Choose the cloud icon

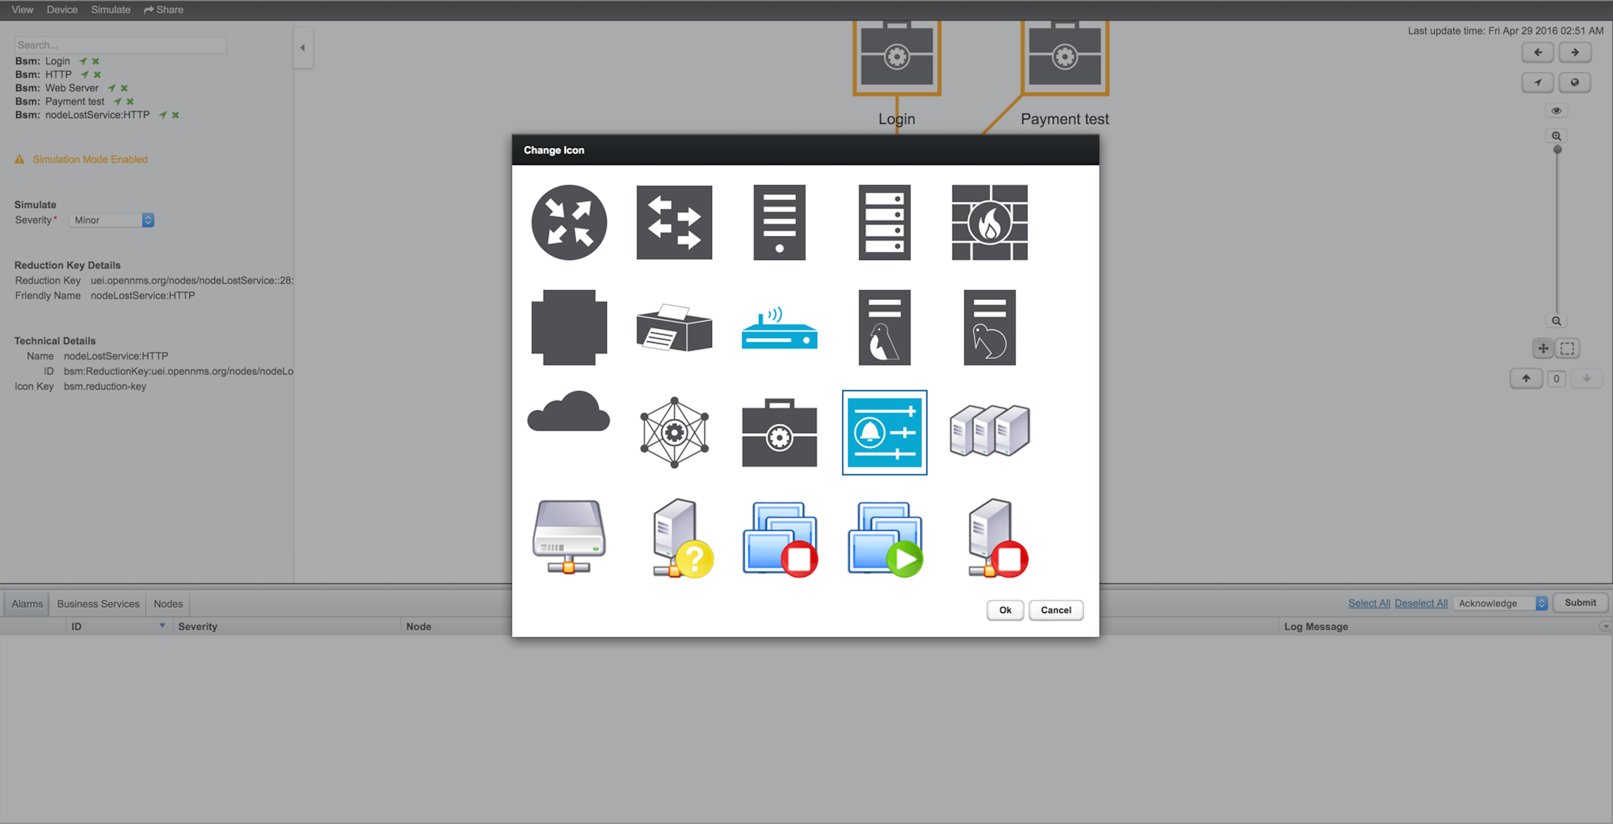568,413
